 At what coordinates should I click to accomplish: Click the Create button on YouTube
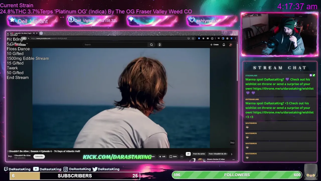coord(214,45)
